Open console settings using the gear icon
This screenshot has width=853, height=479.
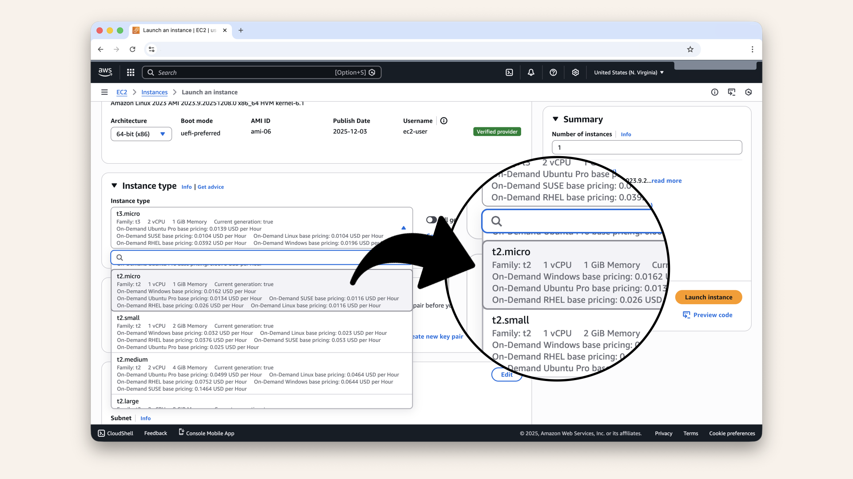pos(575,72)
